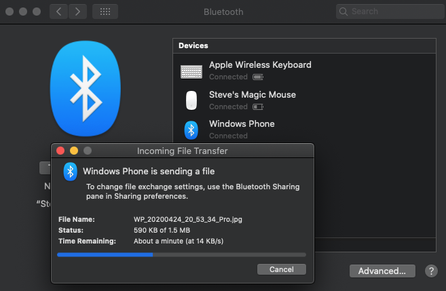Viewport: 446px width, 291px height.
Task: Select Windows Phone device name
Action: (242, 124)
